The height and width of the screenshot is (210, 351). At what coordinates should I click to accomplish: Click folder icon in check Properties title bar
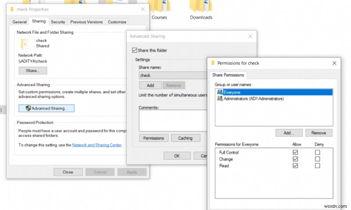coord(12,9)
